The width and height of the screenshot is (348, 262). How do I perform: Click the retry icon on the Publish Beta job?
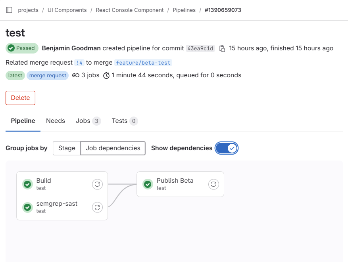213,184
